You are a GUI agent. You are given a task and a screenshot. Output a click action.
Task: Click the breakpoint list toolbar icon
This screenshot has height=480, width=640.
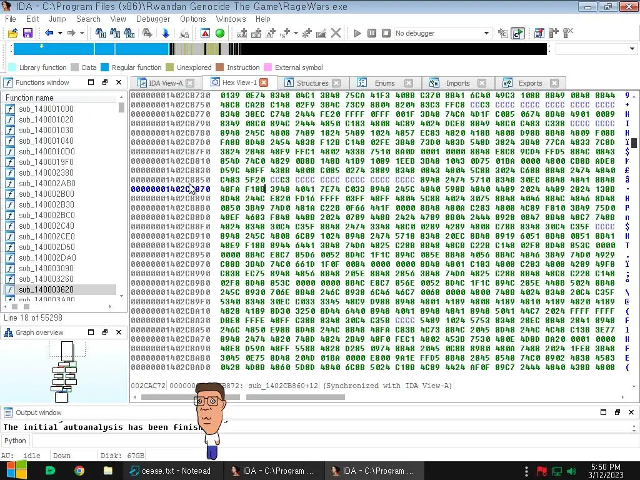[x=539, y=33]
